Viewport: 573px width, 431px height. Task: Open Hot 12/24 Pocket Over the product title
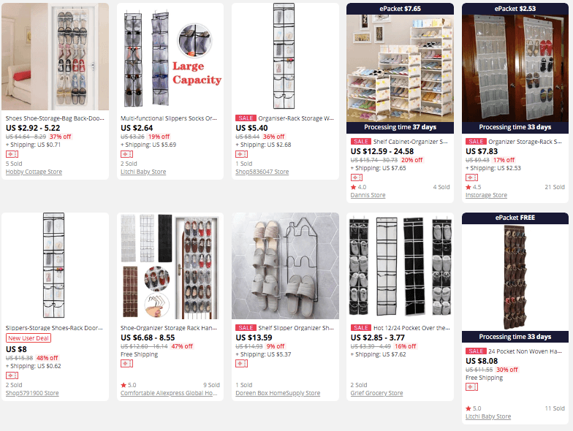click(x=411, y=328)
